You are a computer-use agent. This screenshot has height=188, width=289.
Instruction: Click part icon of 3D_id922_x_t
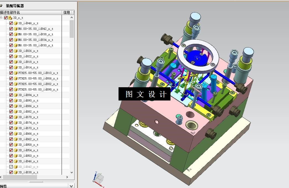pyautogui.click(x=15, y=56)
